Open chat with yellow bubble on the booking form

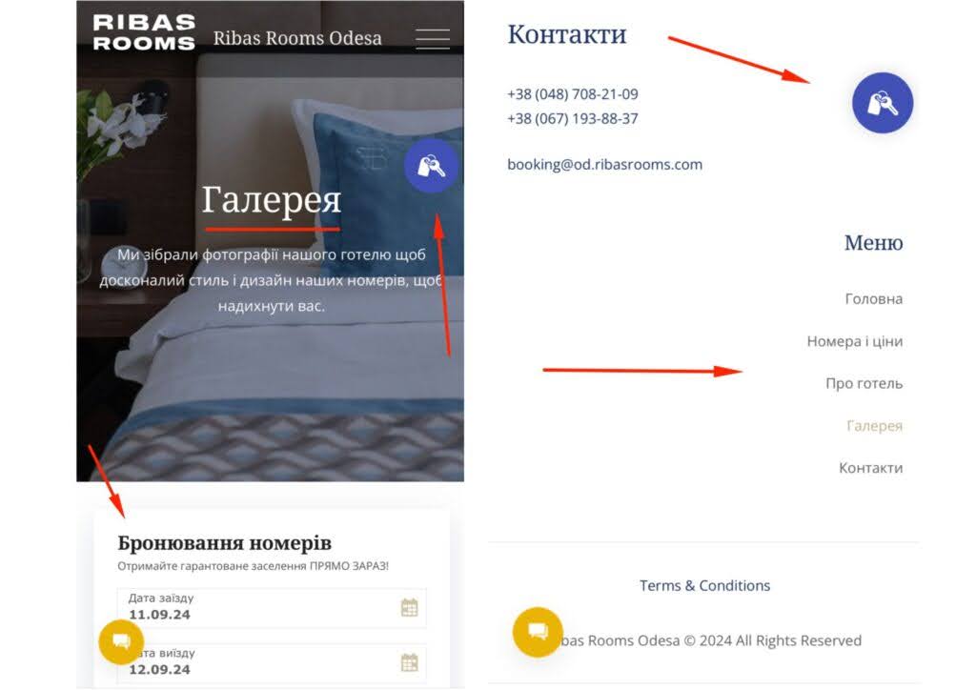tap(121, 641)
